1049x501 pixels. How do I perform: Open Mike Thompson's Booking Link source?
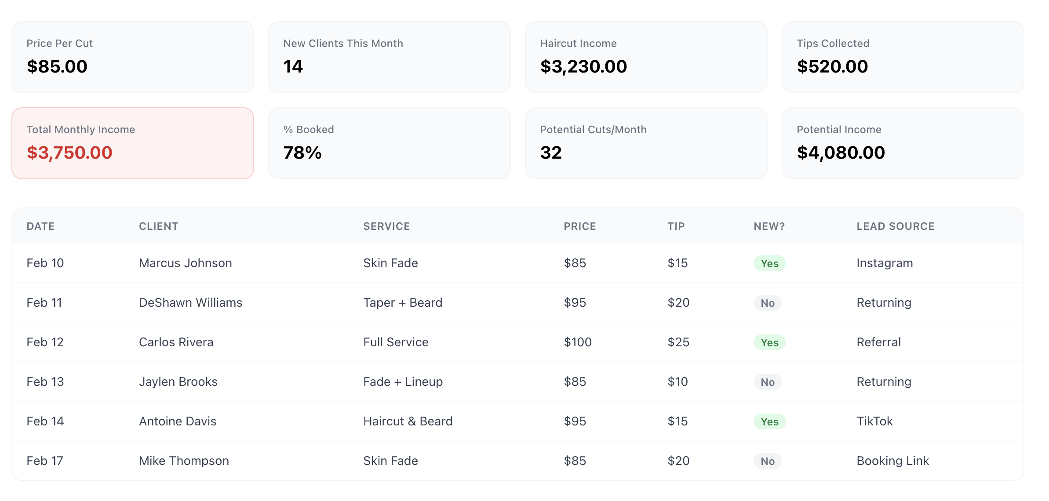click(x=892, y=461)
